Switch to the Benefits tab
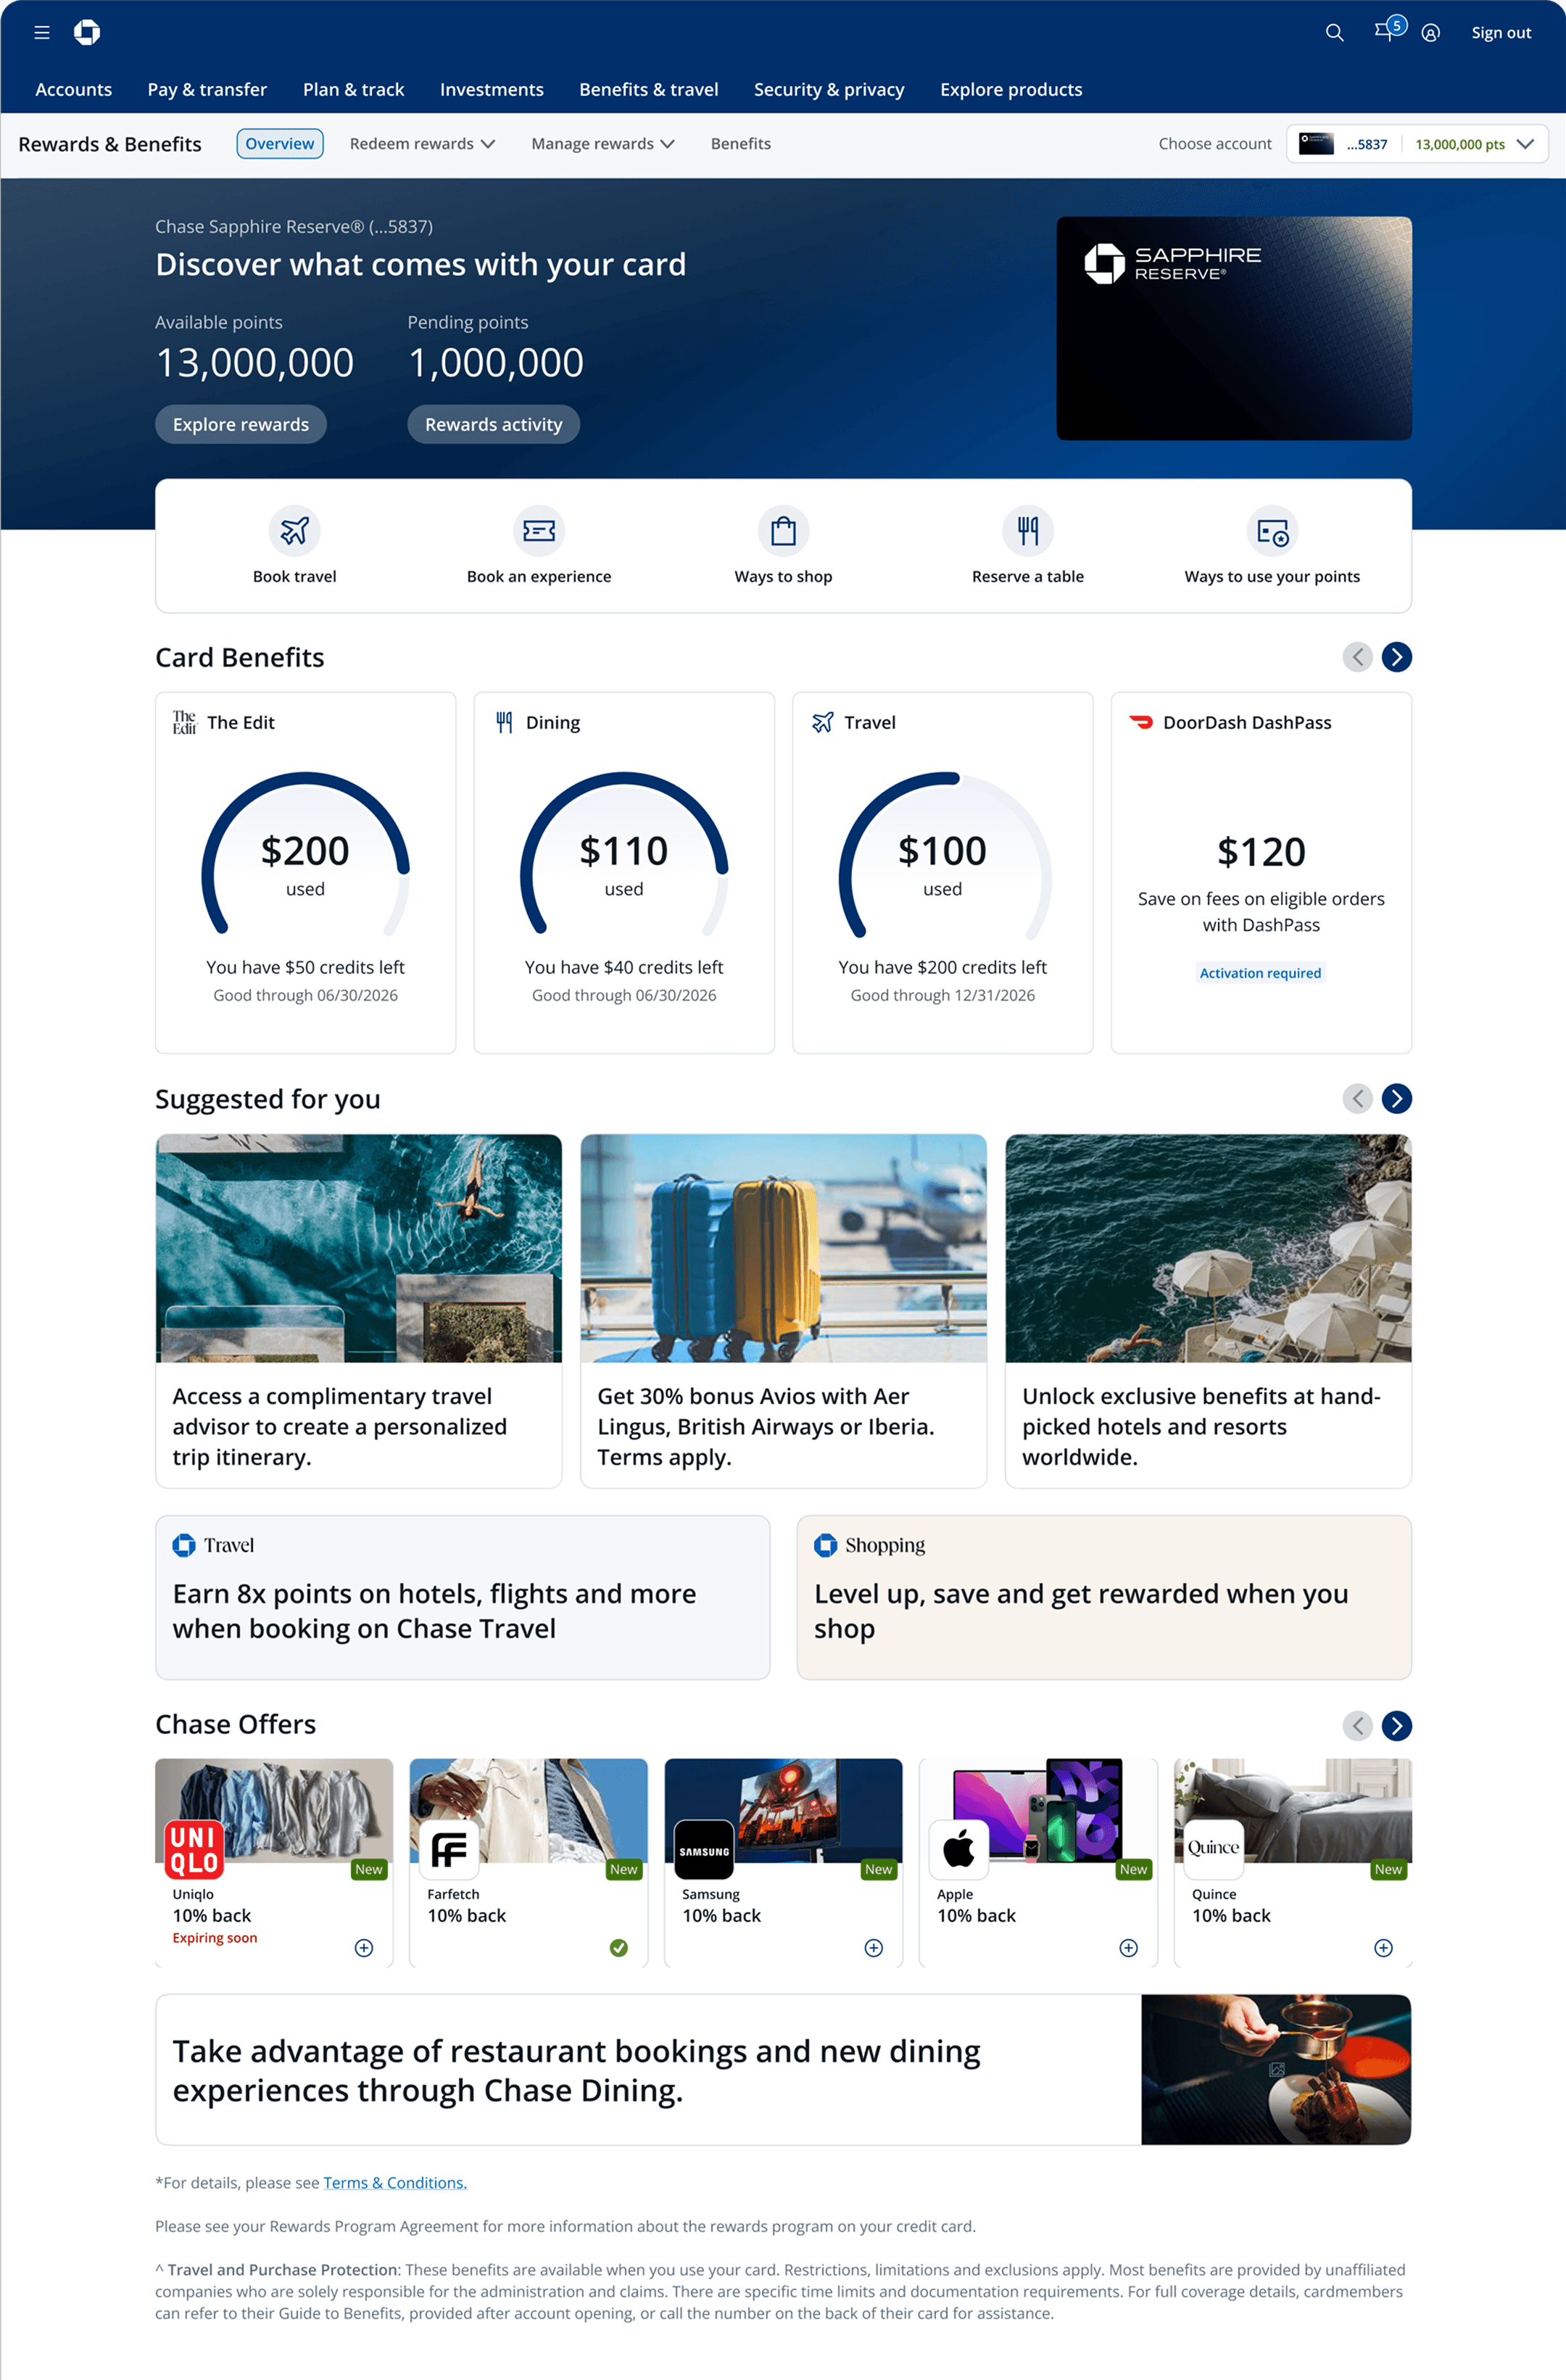 point(740,144)
